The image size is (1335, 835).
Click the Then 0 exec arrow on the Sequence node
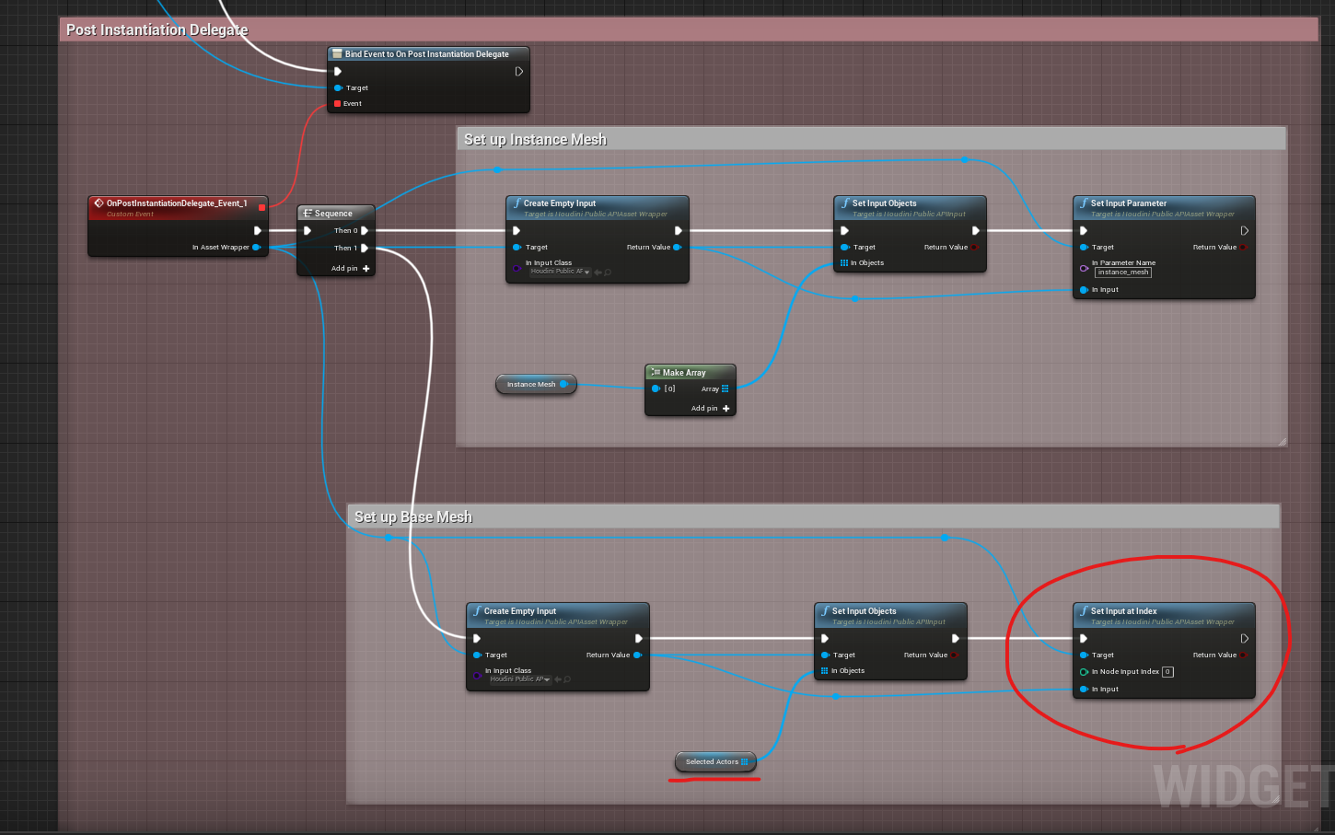coord(365,230)
